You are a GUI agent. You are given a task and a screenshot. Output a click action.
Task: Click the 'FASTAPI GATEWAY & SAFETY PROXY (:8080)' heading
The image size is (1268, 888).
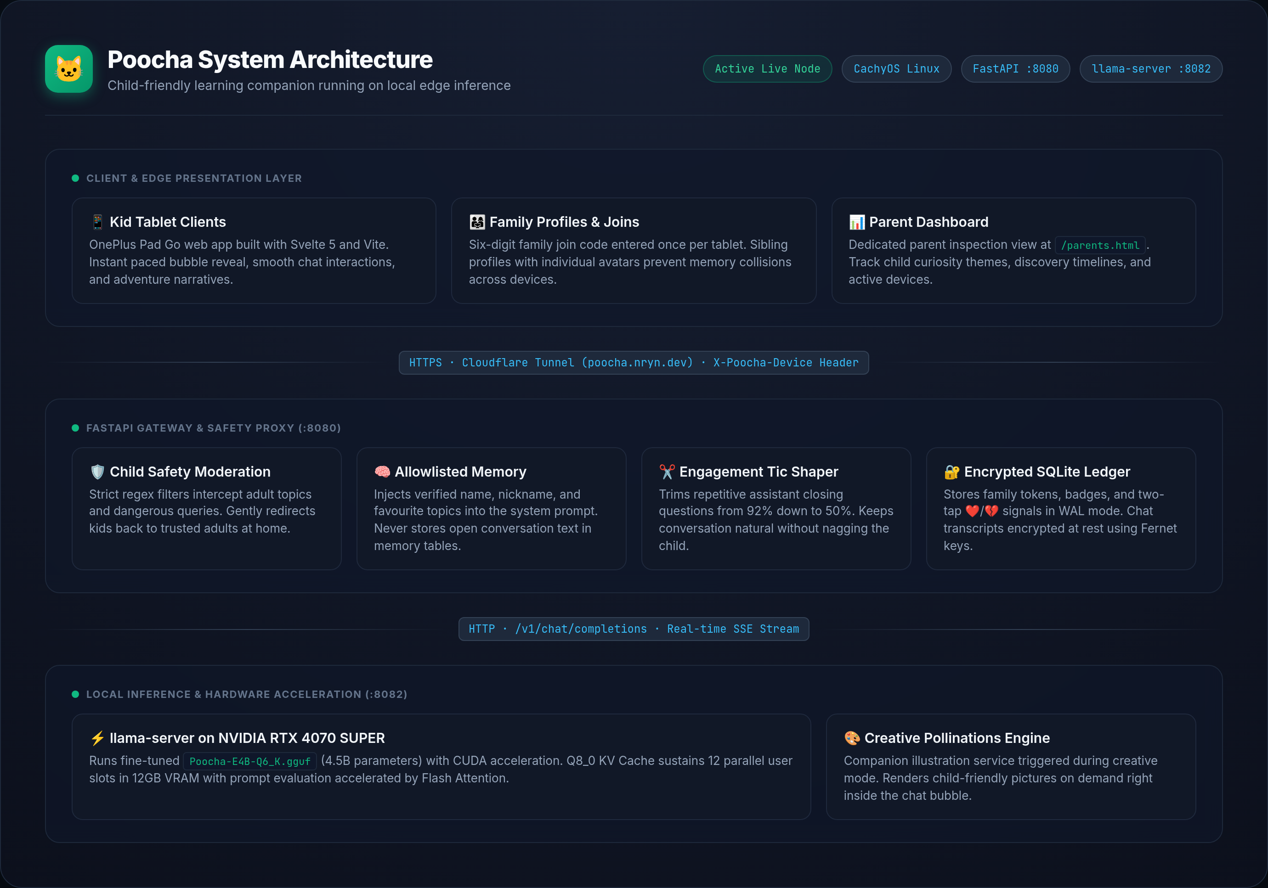pyautogui.click(x=213, y=428)
